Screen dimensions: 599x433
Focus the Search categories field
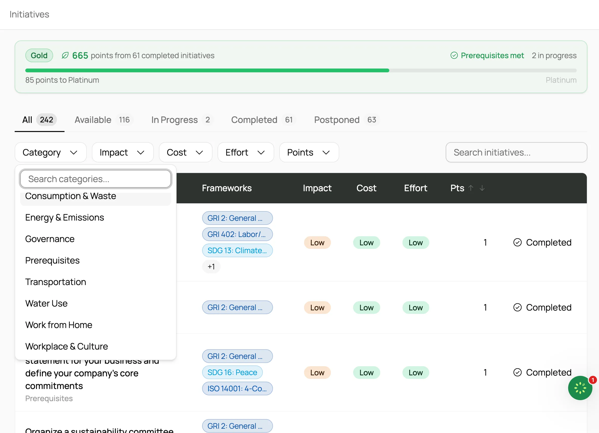96,179
